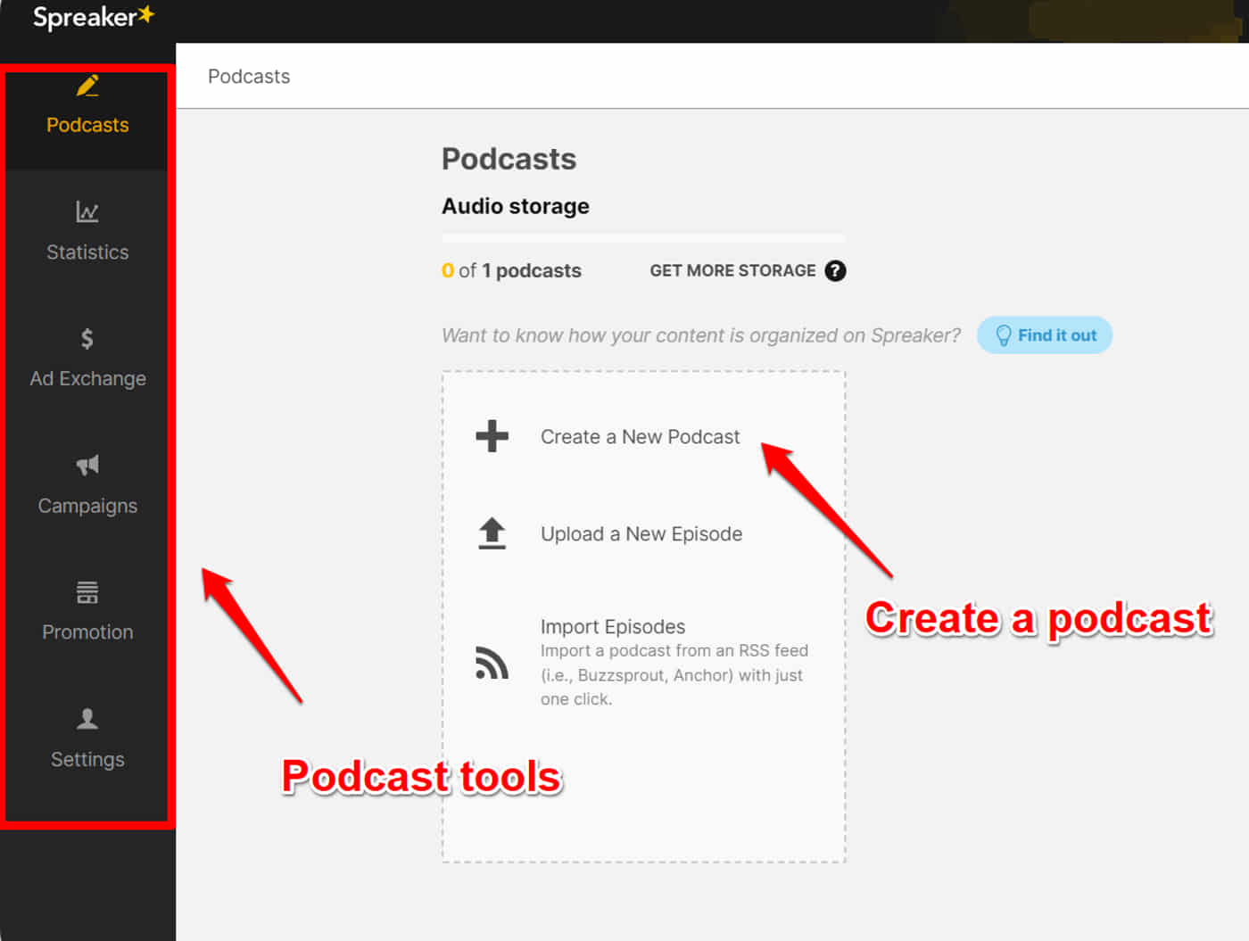Select Upload a New Episode option
The image size is (1249, 941).
(641, 533)
